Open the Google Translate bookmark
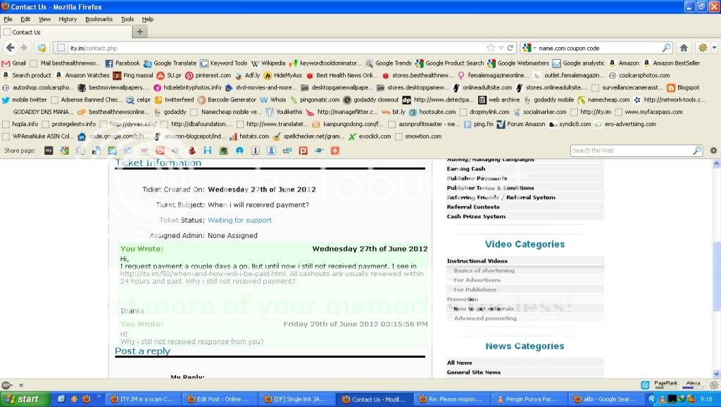Screen dimensions: 721x407 [170, 63]
